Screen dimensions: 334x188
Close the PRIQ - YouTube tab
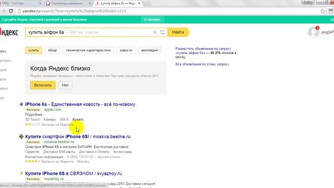point(41,4)
